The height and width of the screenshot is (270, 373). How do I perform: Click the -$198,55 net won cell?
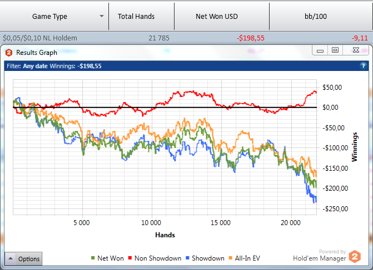pyautogui.click(x=251, y=38)
